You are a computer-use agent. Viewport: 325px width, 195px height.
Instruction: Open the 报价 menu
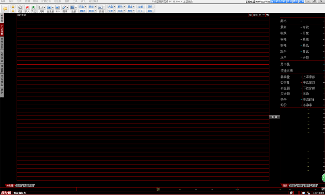click(x=11, y=1)
